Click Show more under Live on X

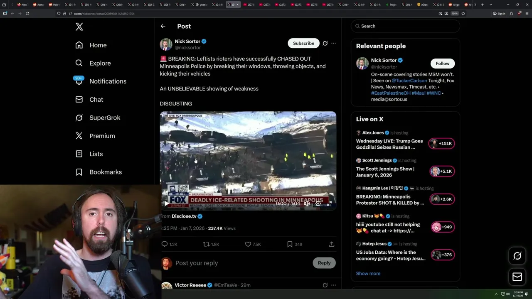pyautogui.click(x=368, y=274)
